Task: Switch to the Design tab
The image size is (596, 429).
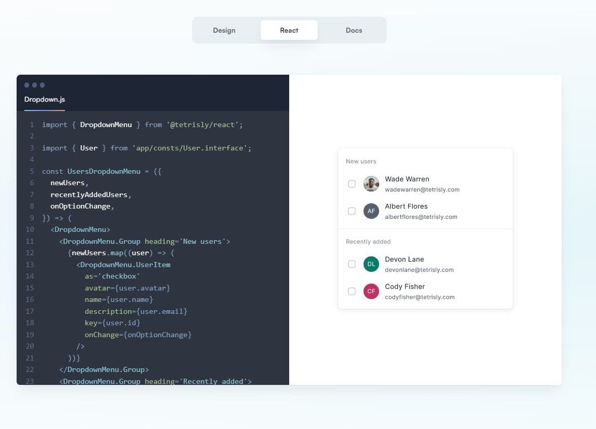Action: click(224, 30)
